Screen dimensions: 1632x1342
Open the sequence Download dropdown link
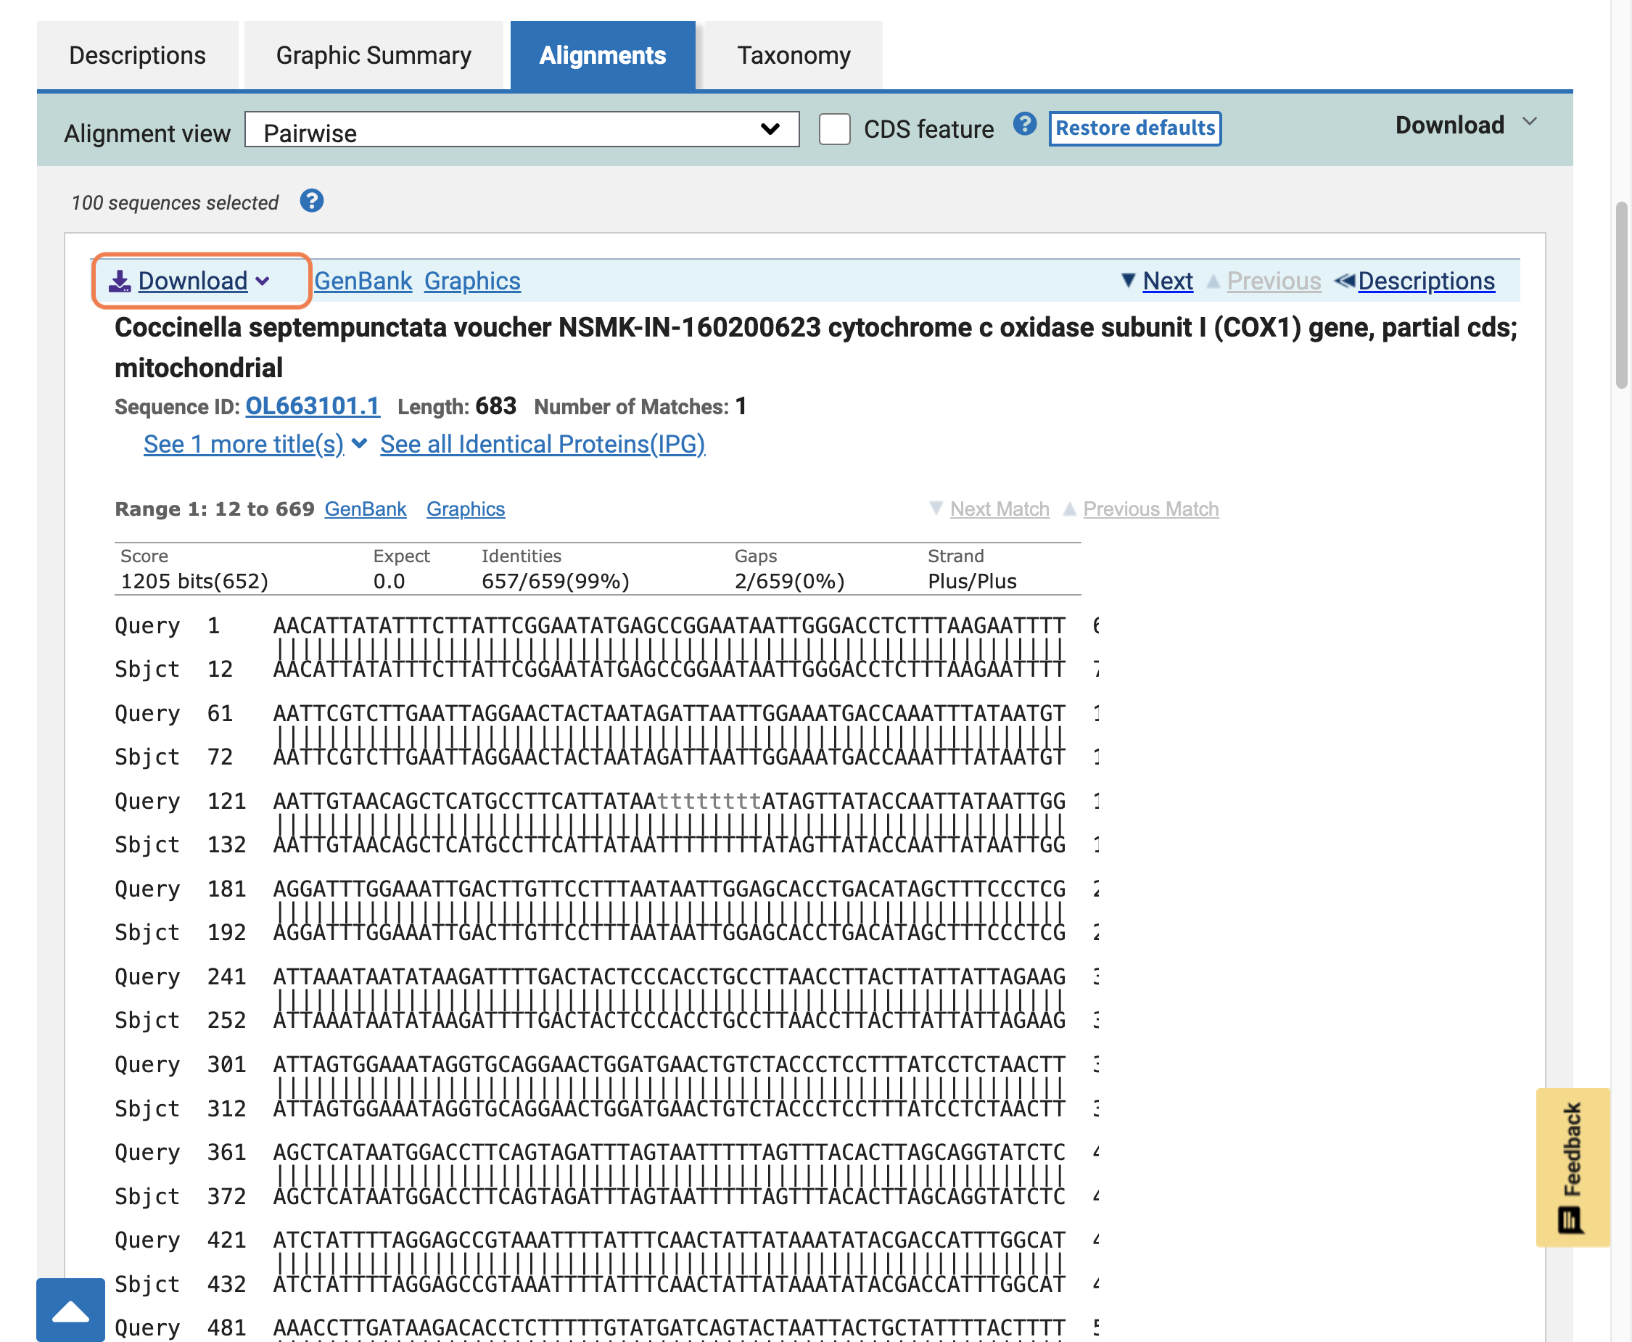(192, 281)
